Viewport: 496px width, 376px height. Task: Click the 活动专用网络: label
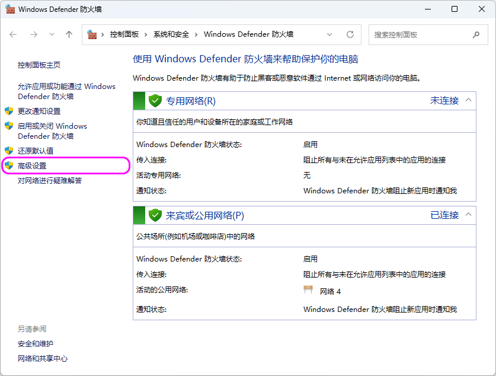point(158,176)
